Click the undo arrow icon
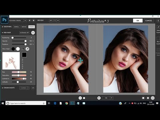The height and width of the screenshot is (120, 160). 51,21
